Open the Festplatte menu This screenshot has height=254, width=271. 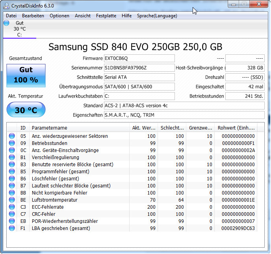pos(106,16)
